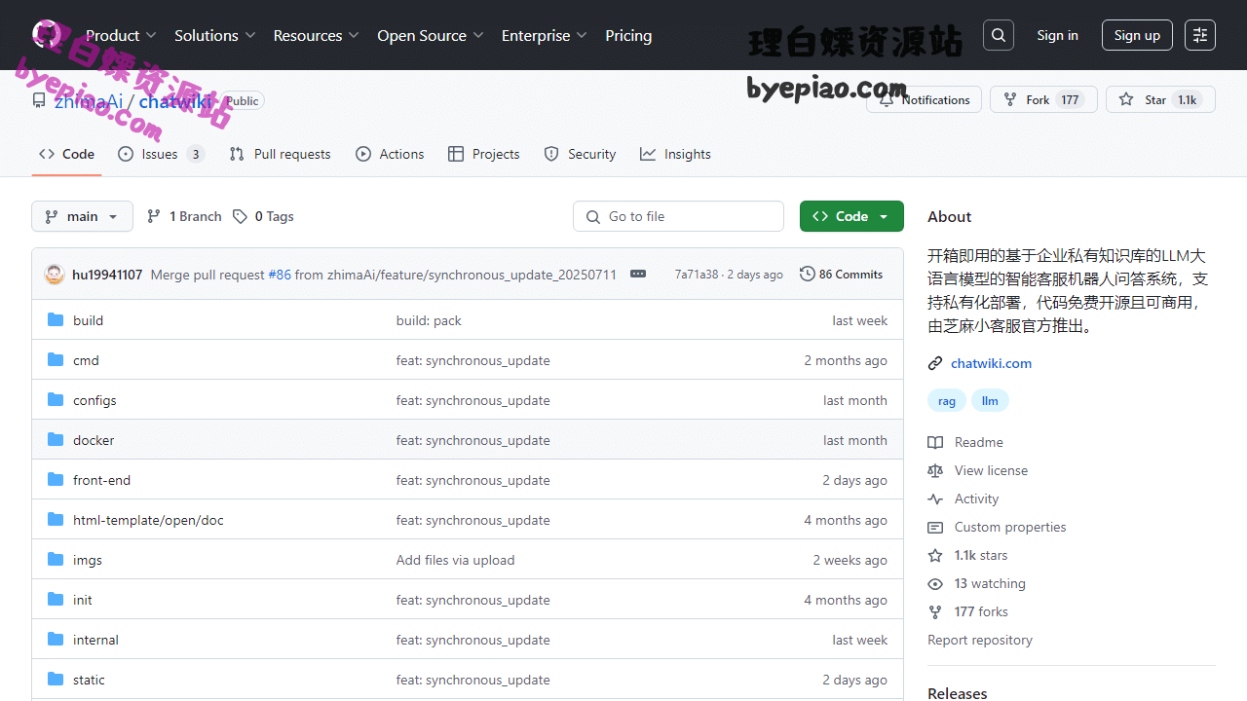1247x701 pixels.
Task: Click the commit details ellipsis icon
Action: pyautogui.click(x=638, y=274)
